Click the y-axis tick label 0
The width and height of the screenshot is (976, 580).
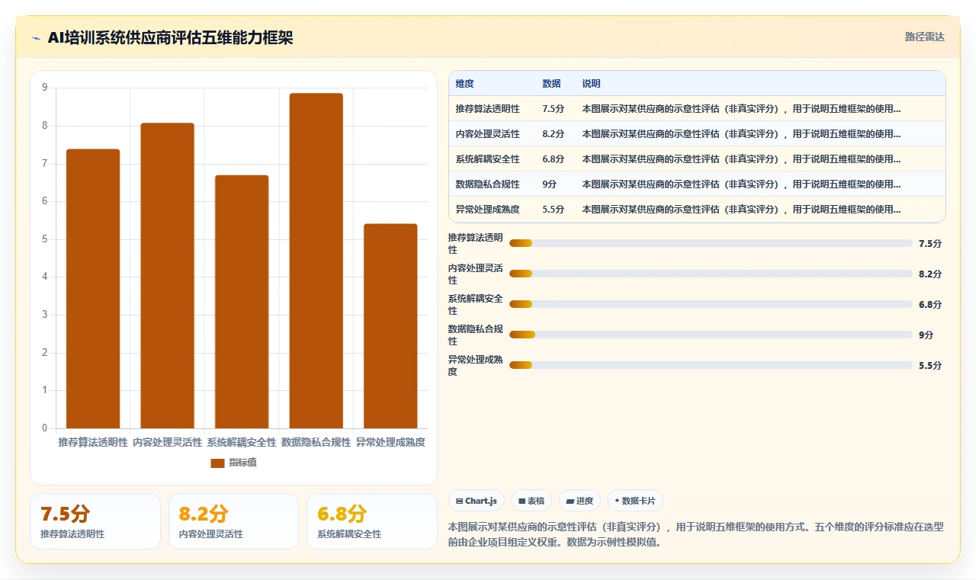pos(44,428)
